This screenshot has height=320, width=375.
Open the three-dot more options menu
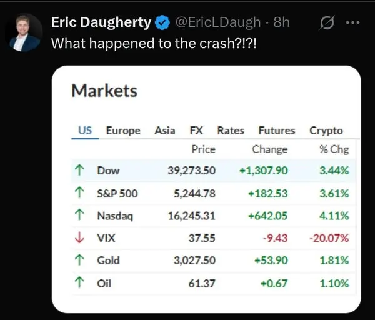point(352,23)
